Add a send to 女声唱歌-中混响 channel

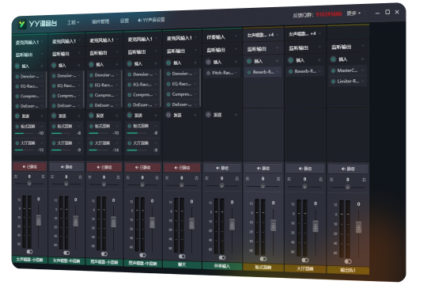coord(79,116)
